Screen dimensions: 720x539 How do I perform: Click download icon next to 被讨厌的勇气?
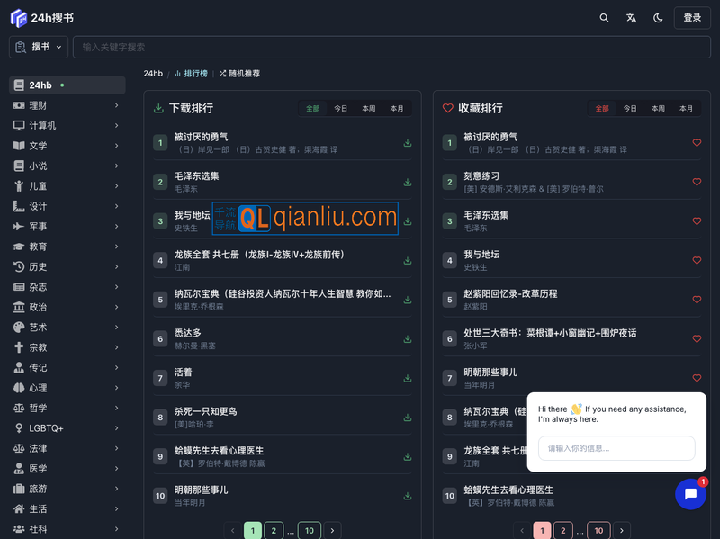point(407,142)
